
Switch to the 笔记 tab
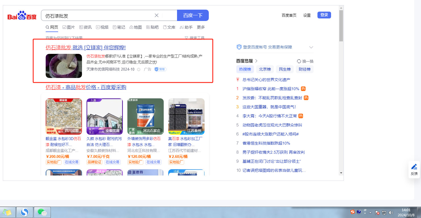click(x=119, y=27)
